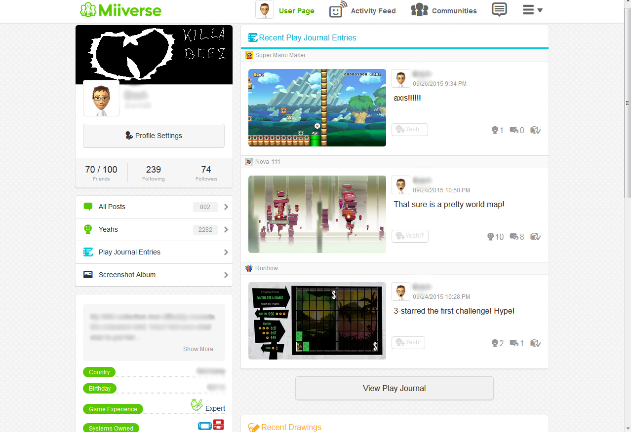Viewport: 631px width, 432px height.
Task: View the 70 / 100 Friends list
Action: [101, 173]
